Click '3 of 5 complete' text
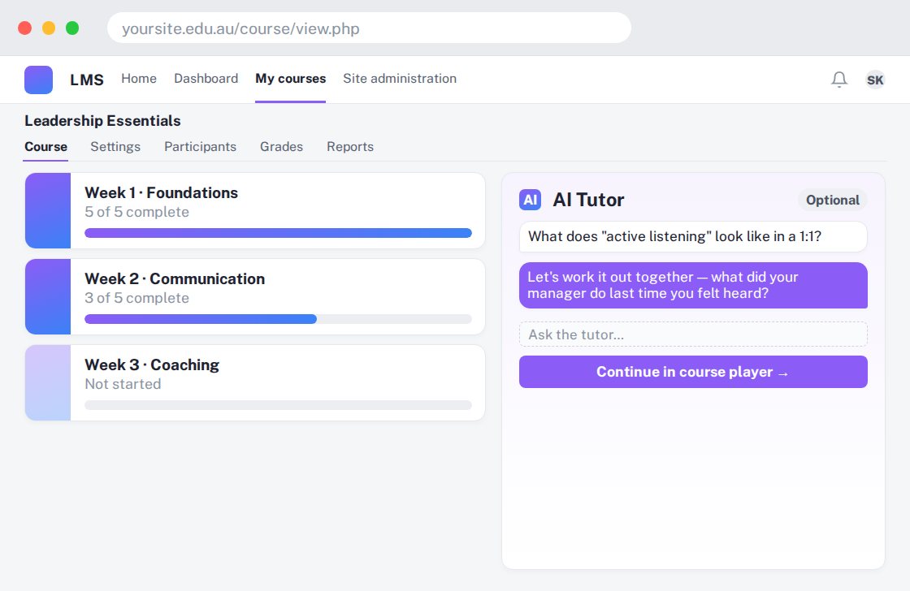 tap(137, 298)
